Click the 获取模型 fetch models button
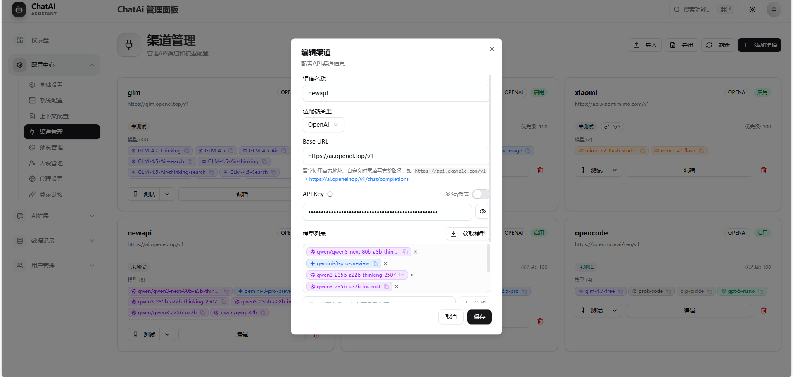793x377 pixels. [x=468, y=234]
